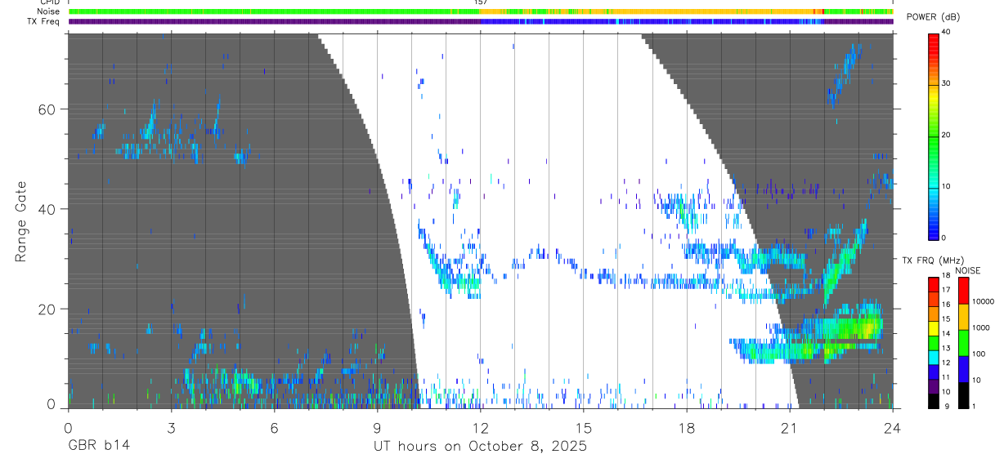Click the time axis tick label '18'
Screen dimensions: 1004x463
[x=686, y=427]
